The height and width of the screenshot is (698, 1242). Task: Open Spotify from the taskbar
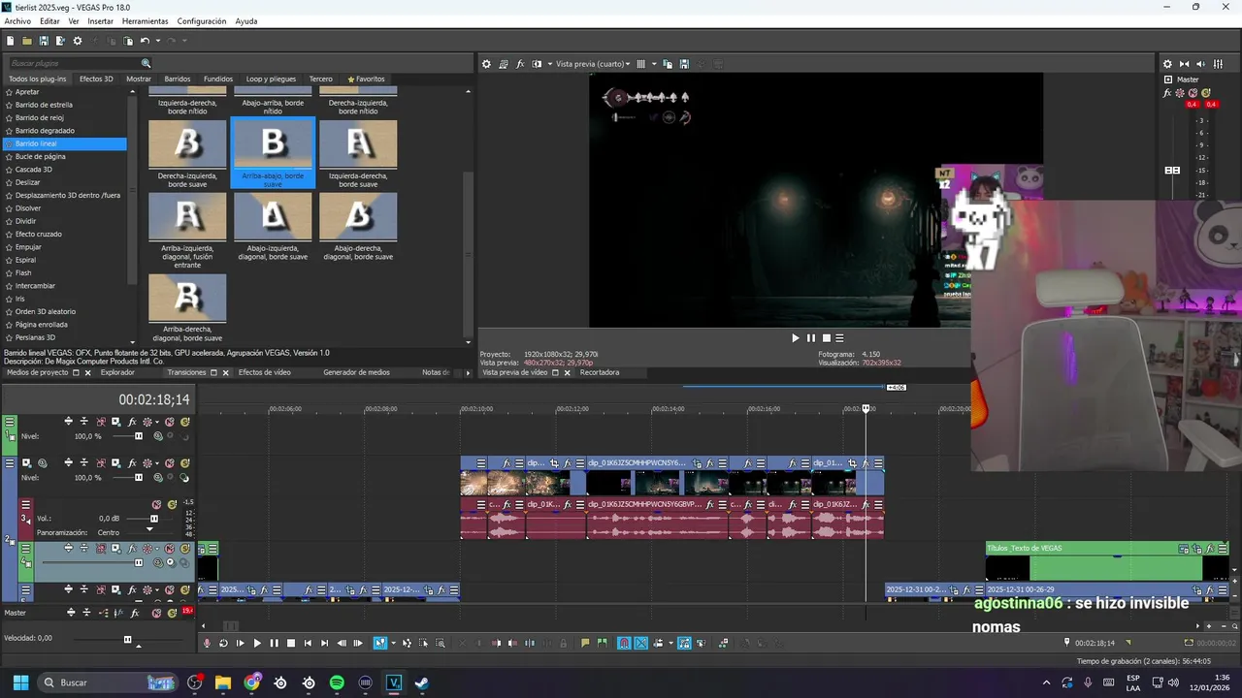click(337, 682)
